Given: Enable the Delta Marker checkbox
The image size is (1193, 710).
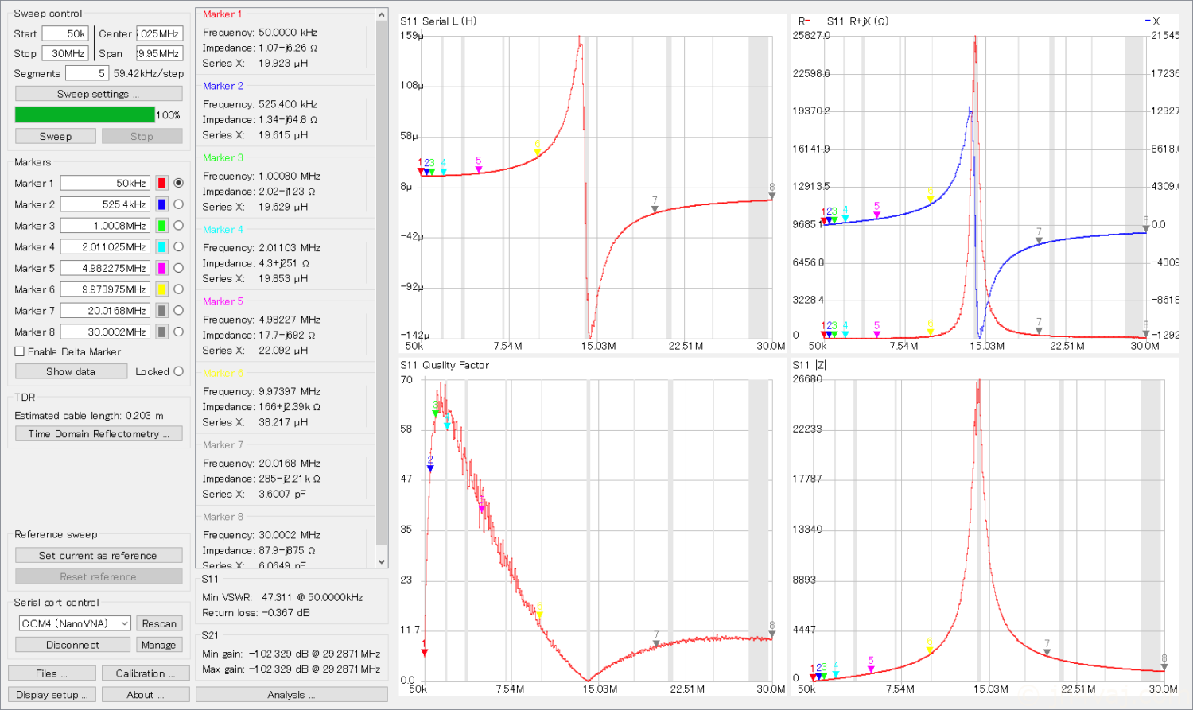Looking at the screenshot, I should tap(20, 351).
